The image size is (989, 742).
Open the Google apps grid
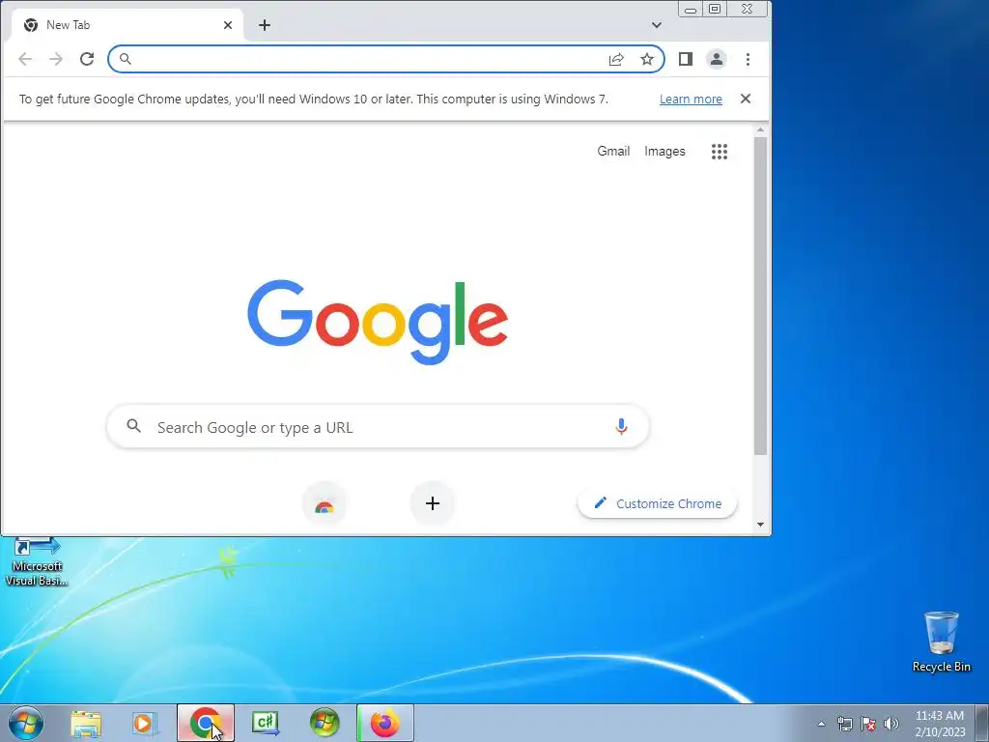[x=720, y=152]
